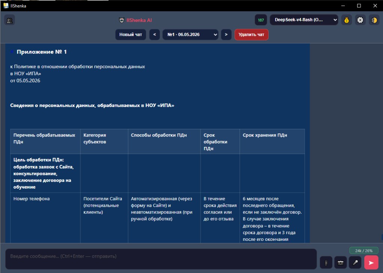
Task: Start a new chat with Новый чат
Action: [x=131, y=34]
